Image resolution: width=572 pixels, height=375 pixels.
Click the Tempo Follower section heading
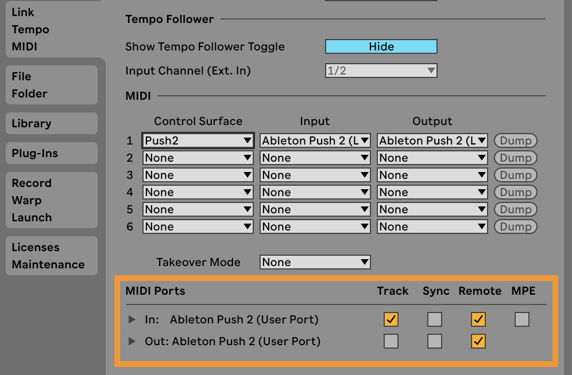pyautogui.click(x=169, y=19)
